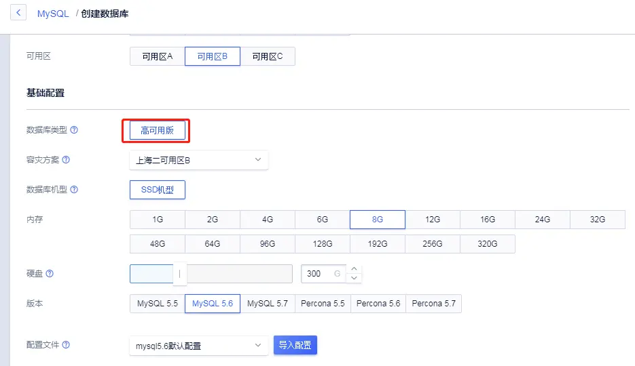
Task: Increase disk size with up arrow
Action: click(x=354, y=269)
